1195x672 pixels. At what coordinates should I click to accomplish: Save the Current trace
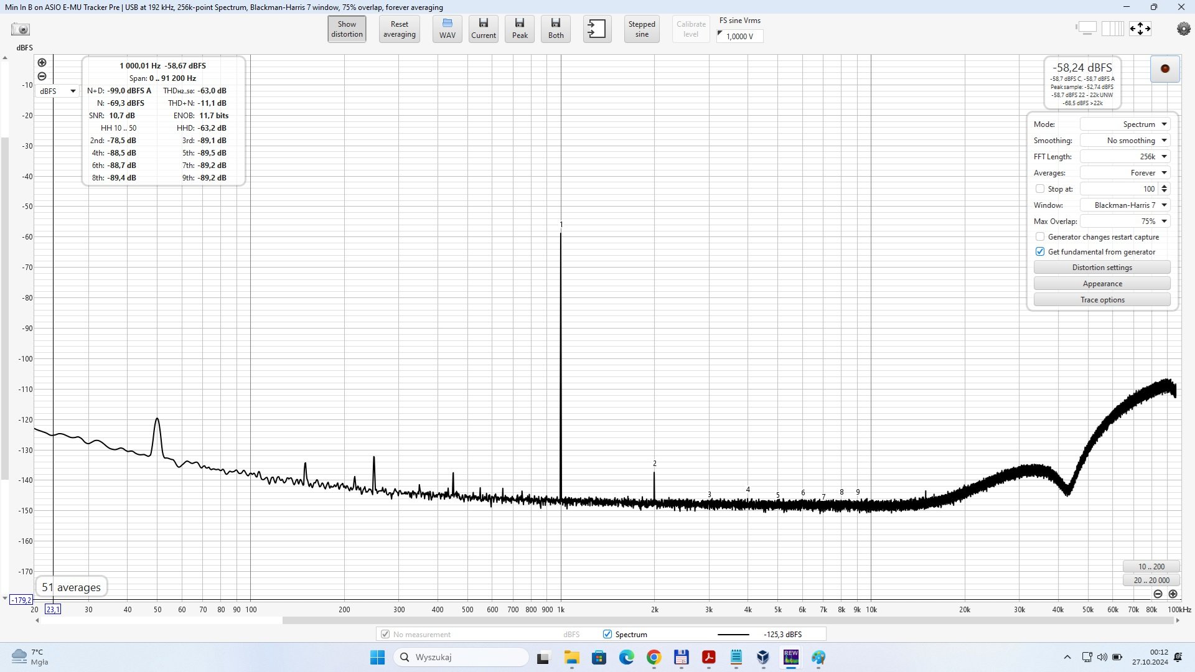484,29
